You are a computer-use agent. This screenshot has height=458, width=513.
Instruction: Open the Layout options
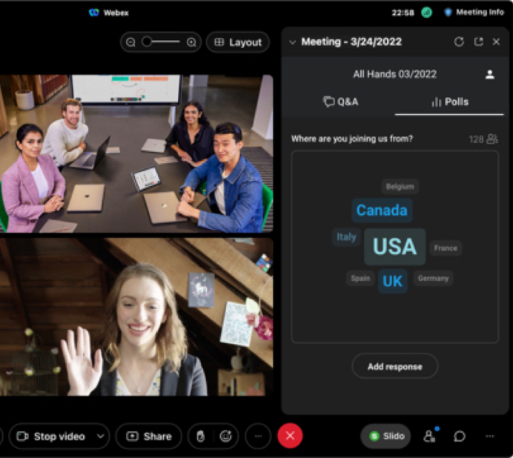237,42
